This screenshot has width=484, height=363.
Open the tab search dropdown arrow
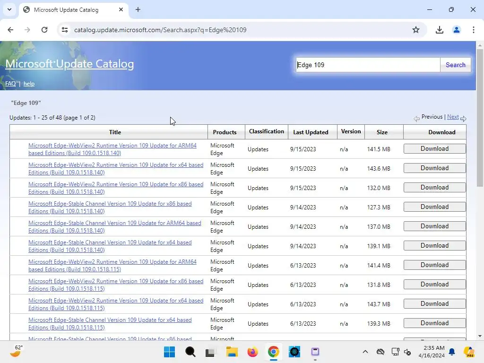(9, 9)
